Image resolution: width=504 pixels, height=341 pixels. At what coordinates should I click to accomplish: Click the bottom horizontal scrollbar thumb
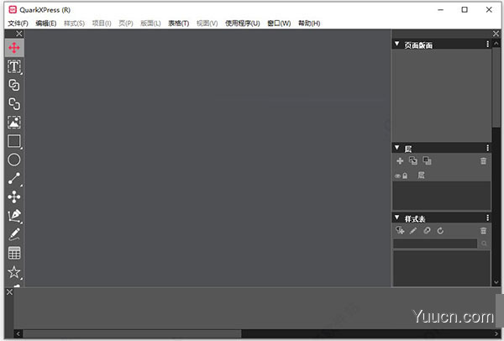pyautogui.click(x=132, y=333)
